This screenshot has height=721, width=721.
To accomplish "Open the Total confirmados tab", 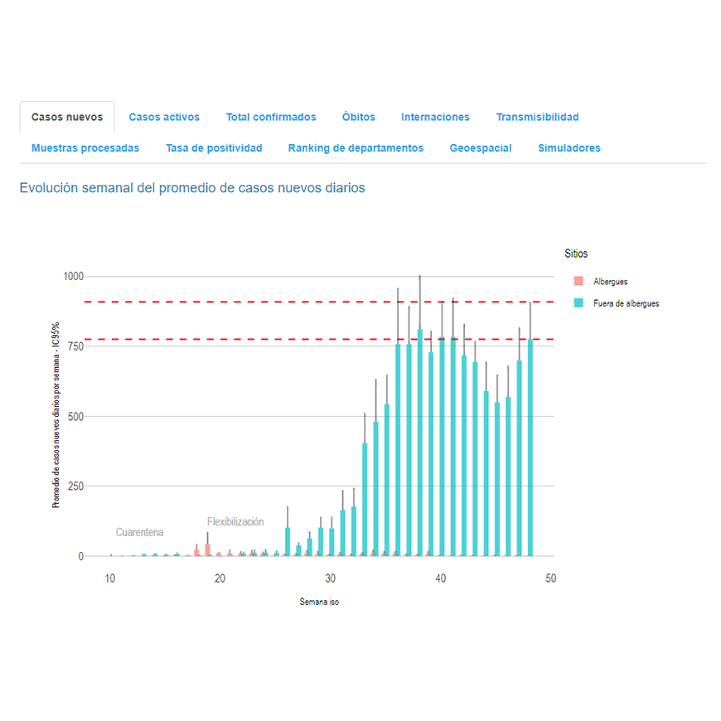I will [x=271, y=117].
